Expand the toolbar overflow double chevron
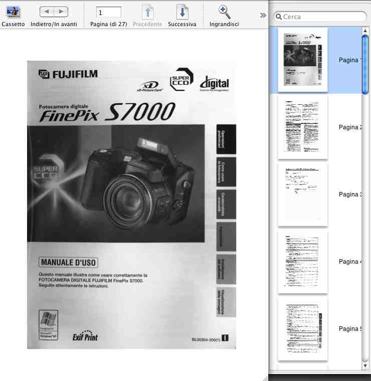The image size is (371, 381). 263,15
